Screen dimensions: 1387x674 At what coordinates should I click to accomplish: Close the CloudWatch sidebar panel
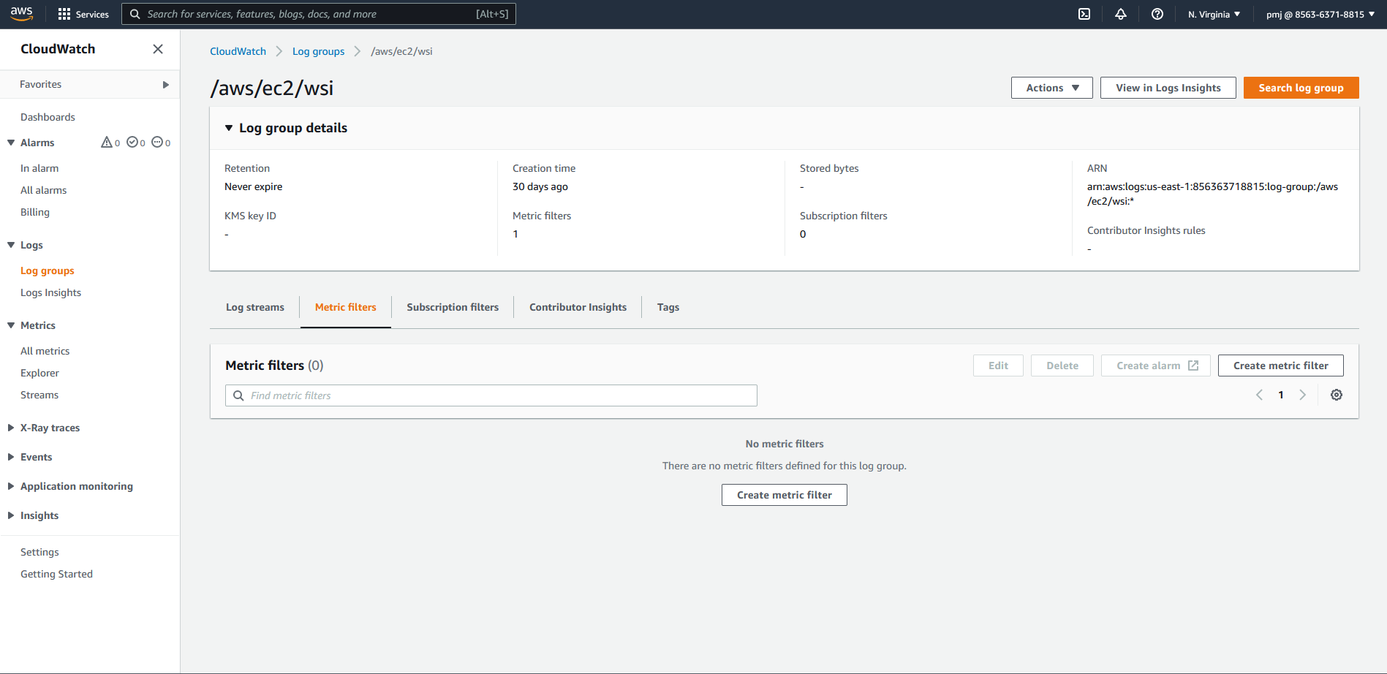tap(158, 49)
